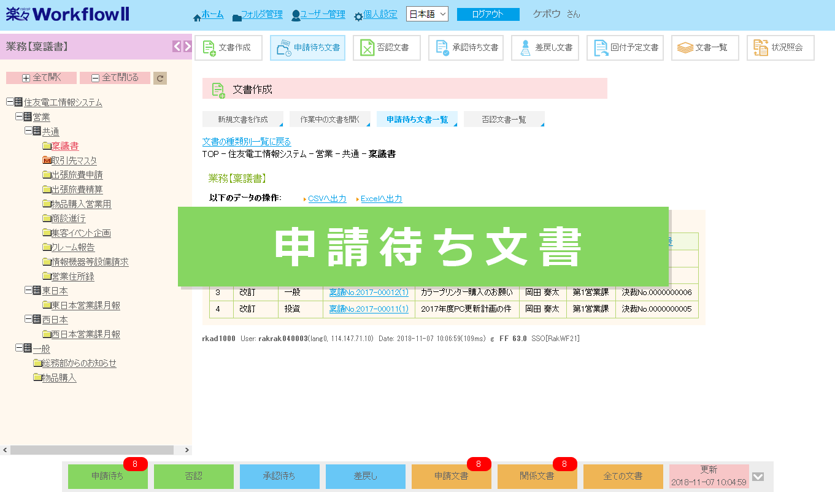Image resolution: width=835 pixels, height=492 pixels.
Task: Click 否認 bottom bar button
Action: click(194, 476)
